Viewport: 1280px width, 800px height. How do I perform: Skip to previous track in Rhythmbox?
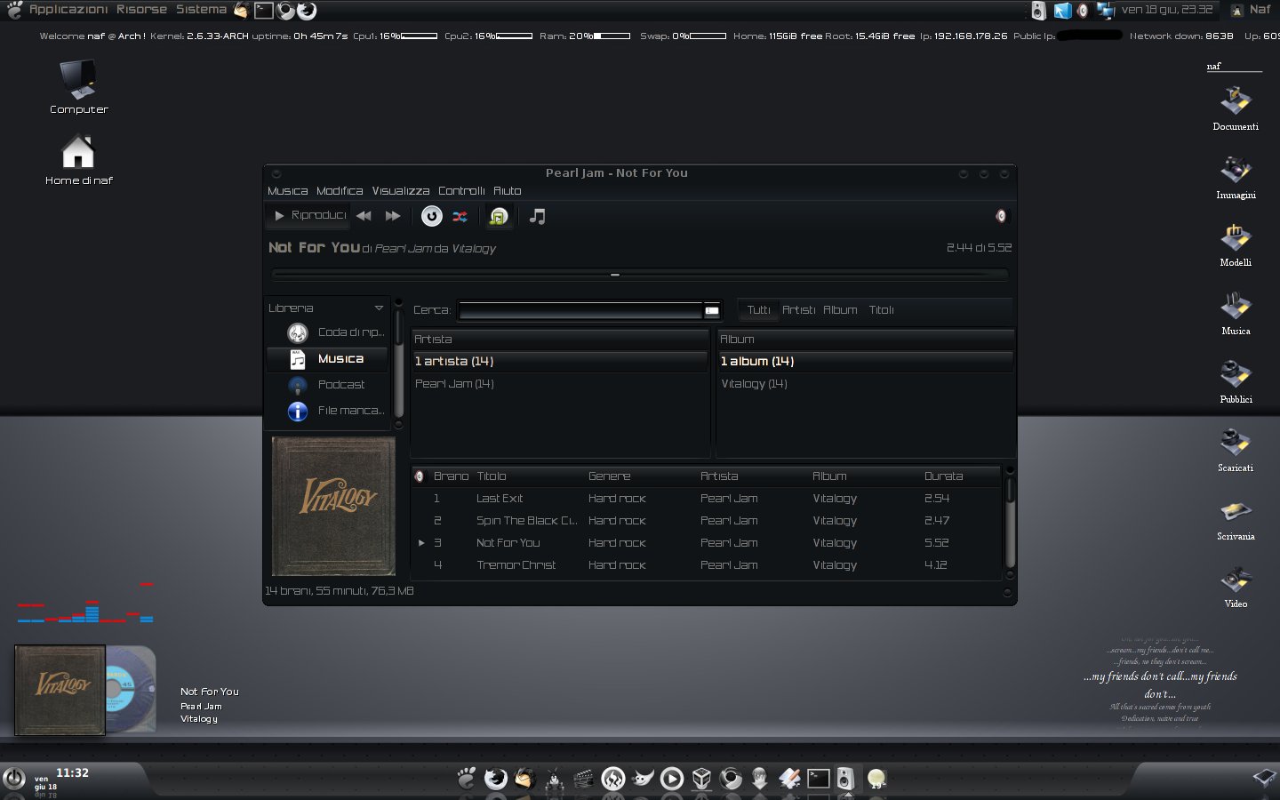pos(364,216)
